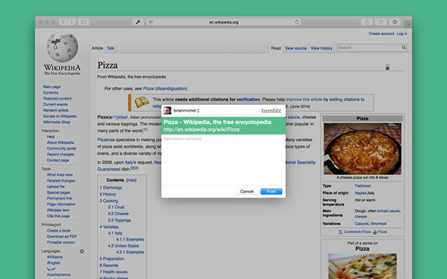Click the Create account link

[x=381, y=34]
